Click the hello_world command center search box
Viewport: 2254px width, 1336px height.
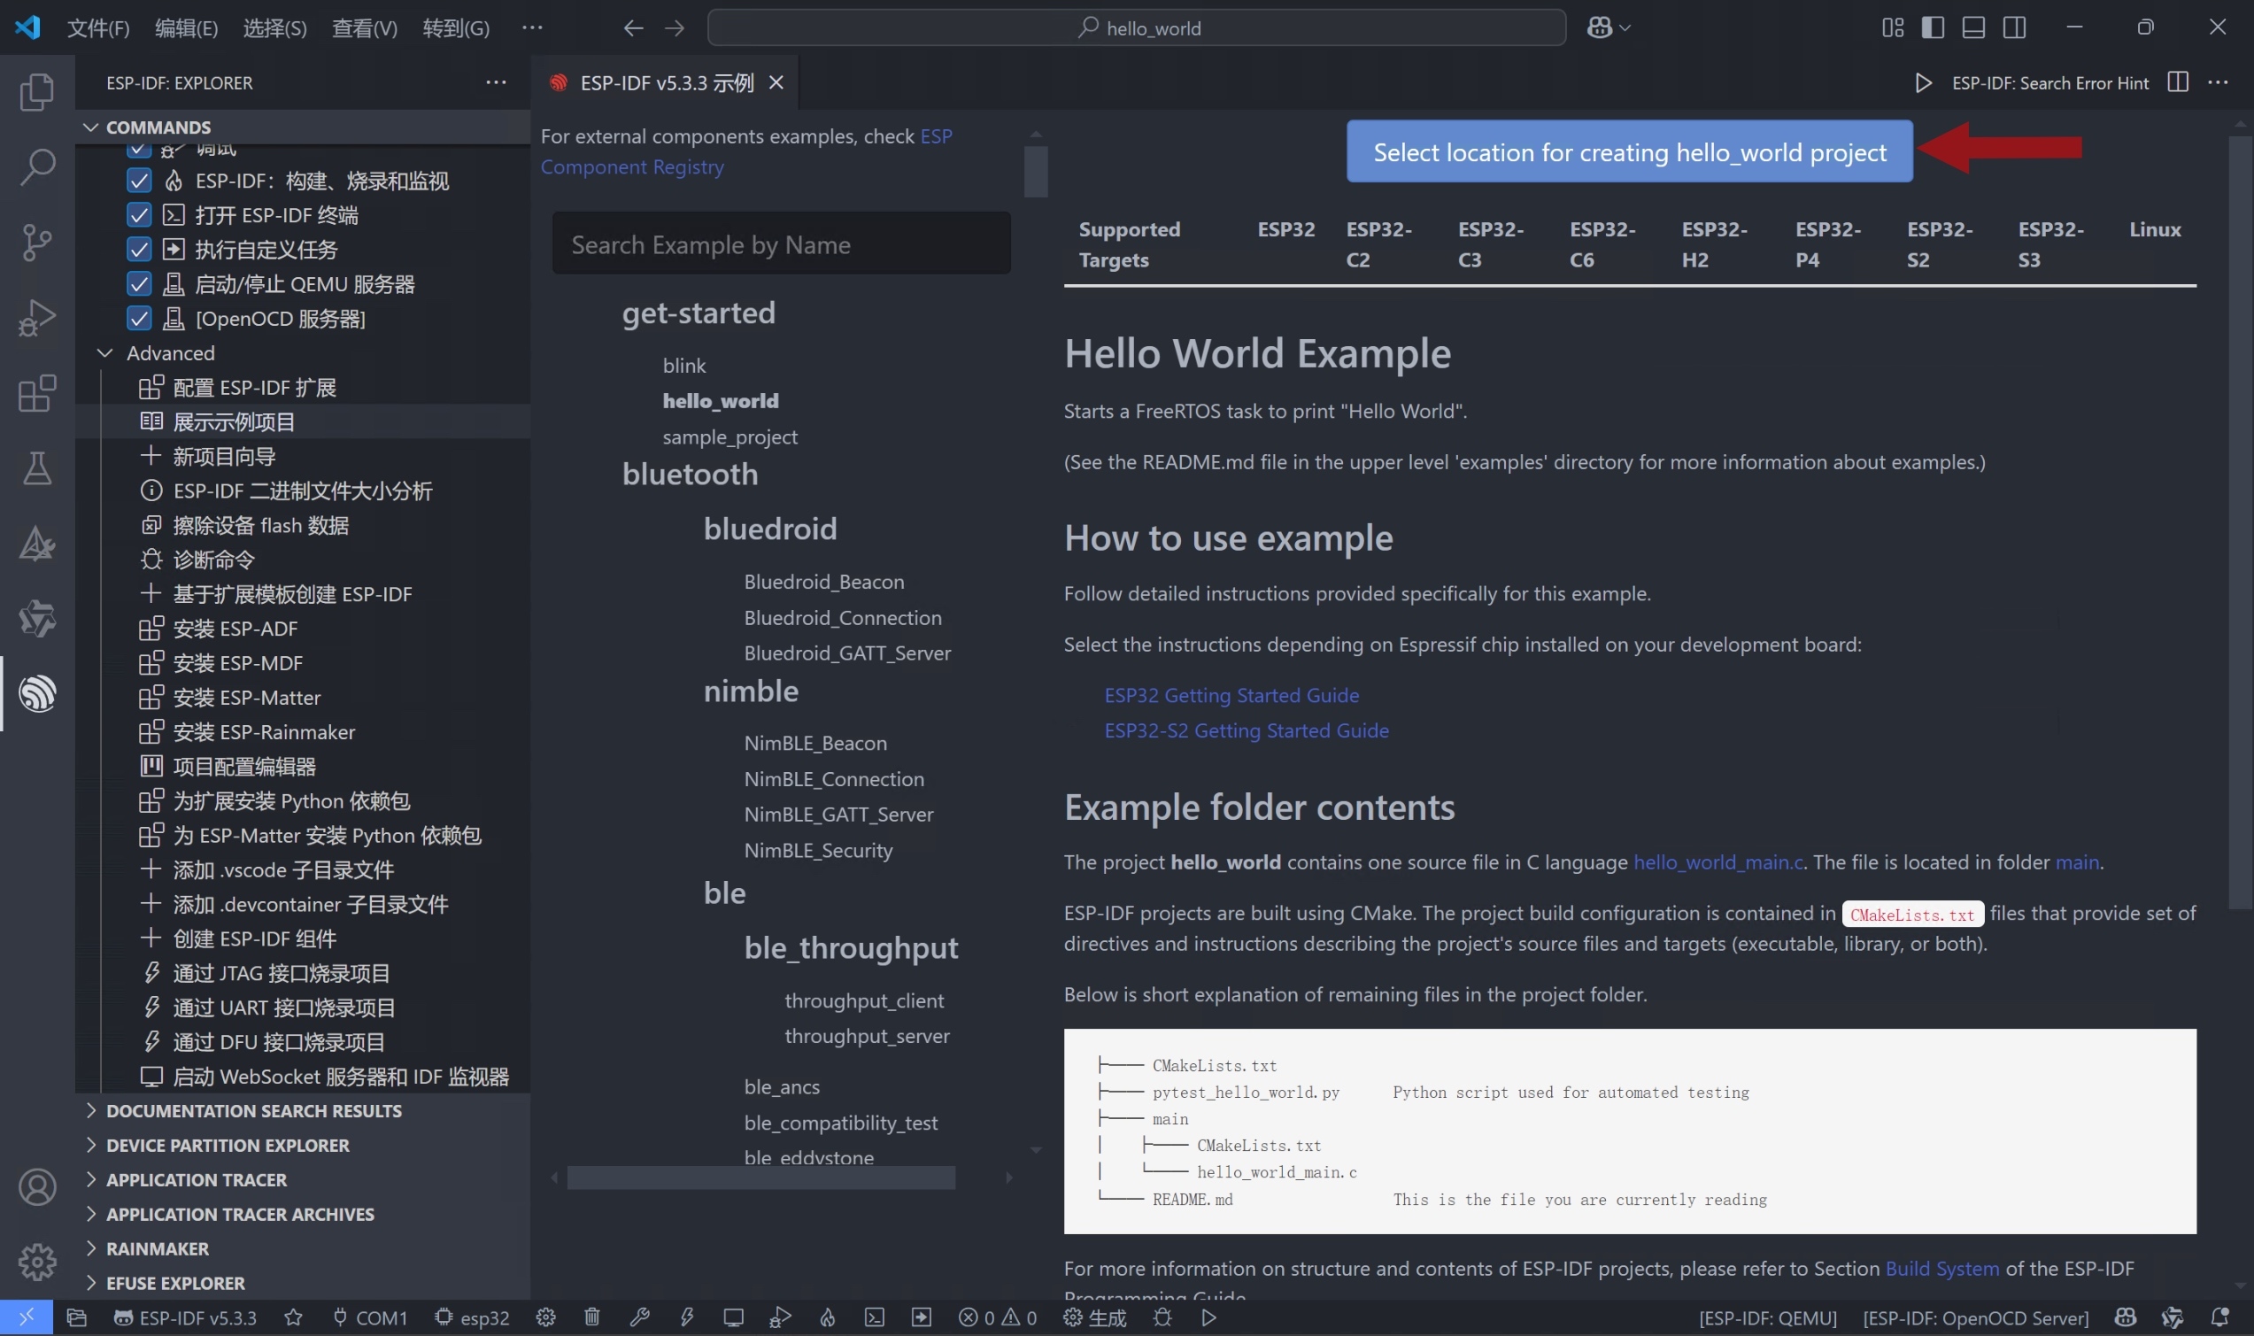[1137, 28]
